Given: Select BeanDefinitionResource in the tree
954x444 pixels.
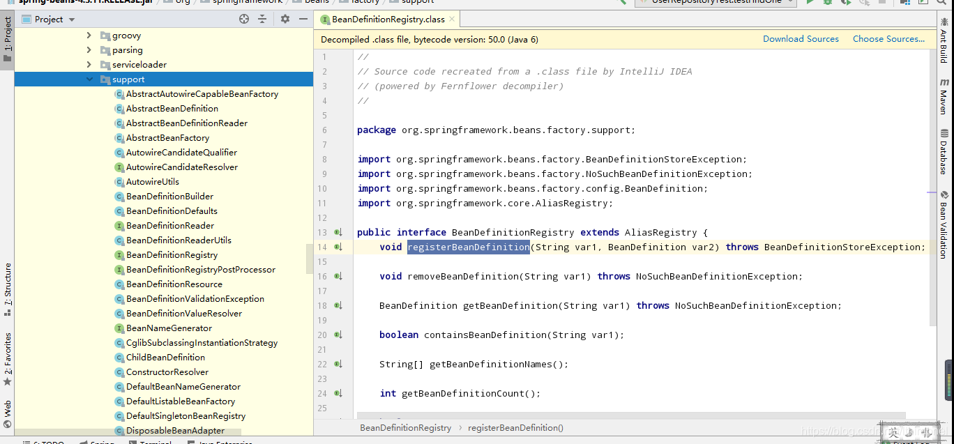Looking at the screenshot, I should [174, 284].
